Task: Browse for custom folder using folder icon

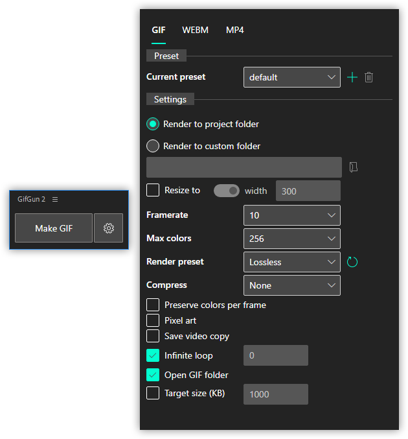Action: pos(353,167)
